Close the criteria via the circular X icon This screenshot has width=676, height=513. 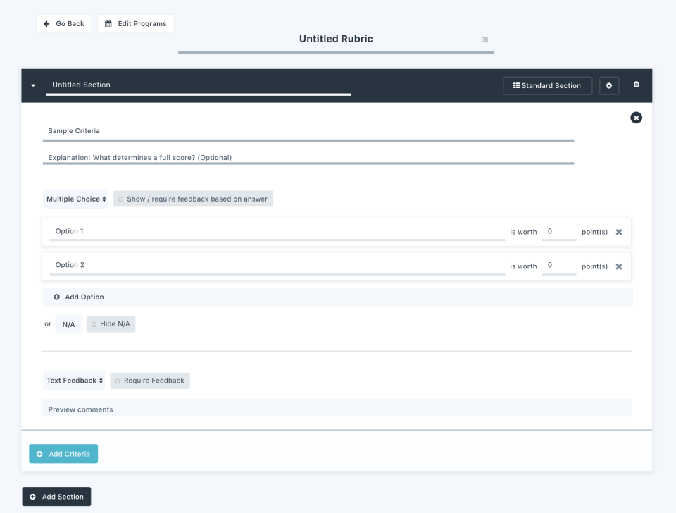tap(636, 118)
